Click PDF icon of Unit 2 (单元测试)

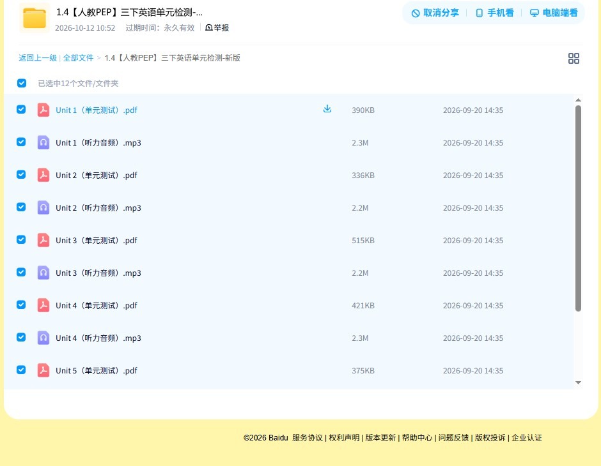point(43,175)
